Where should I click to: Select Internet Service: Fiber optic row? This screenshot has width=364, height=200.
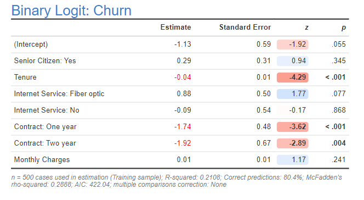pos(180,94)
